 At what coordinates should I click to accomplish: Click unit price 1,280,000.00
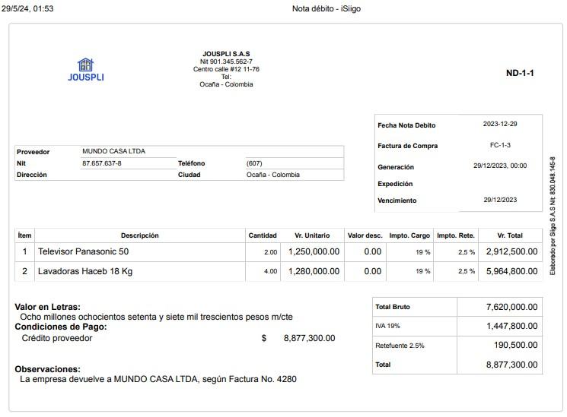tap(314, 271)
